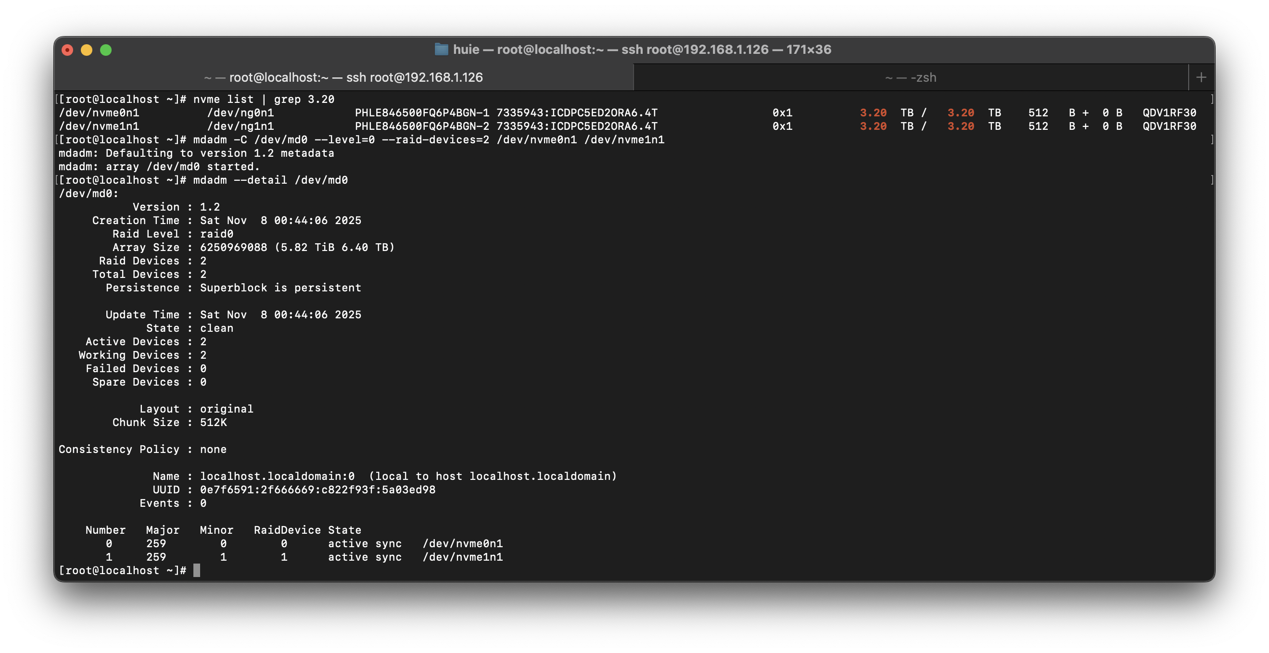Click the mdadm --detail /dev/md0 command
Viewport: 1269px width, 653px height.
pos(270,180)
